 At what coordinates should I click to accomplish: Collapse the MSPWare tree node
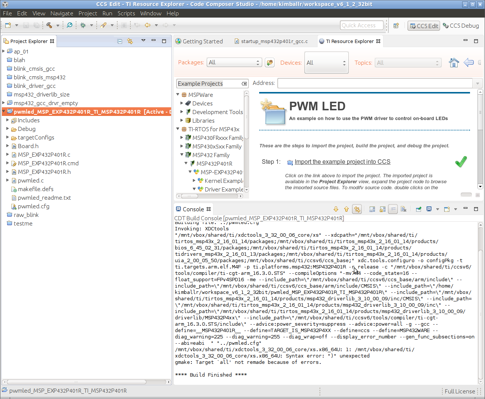pos(178,95)
